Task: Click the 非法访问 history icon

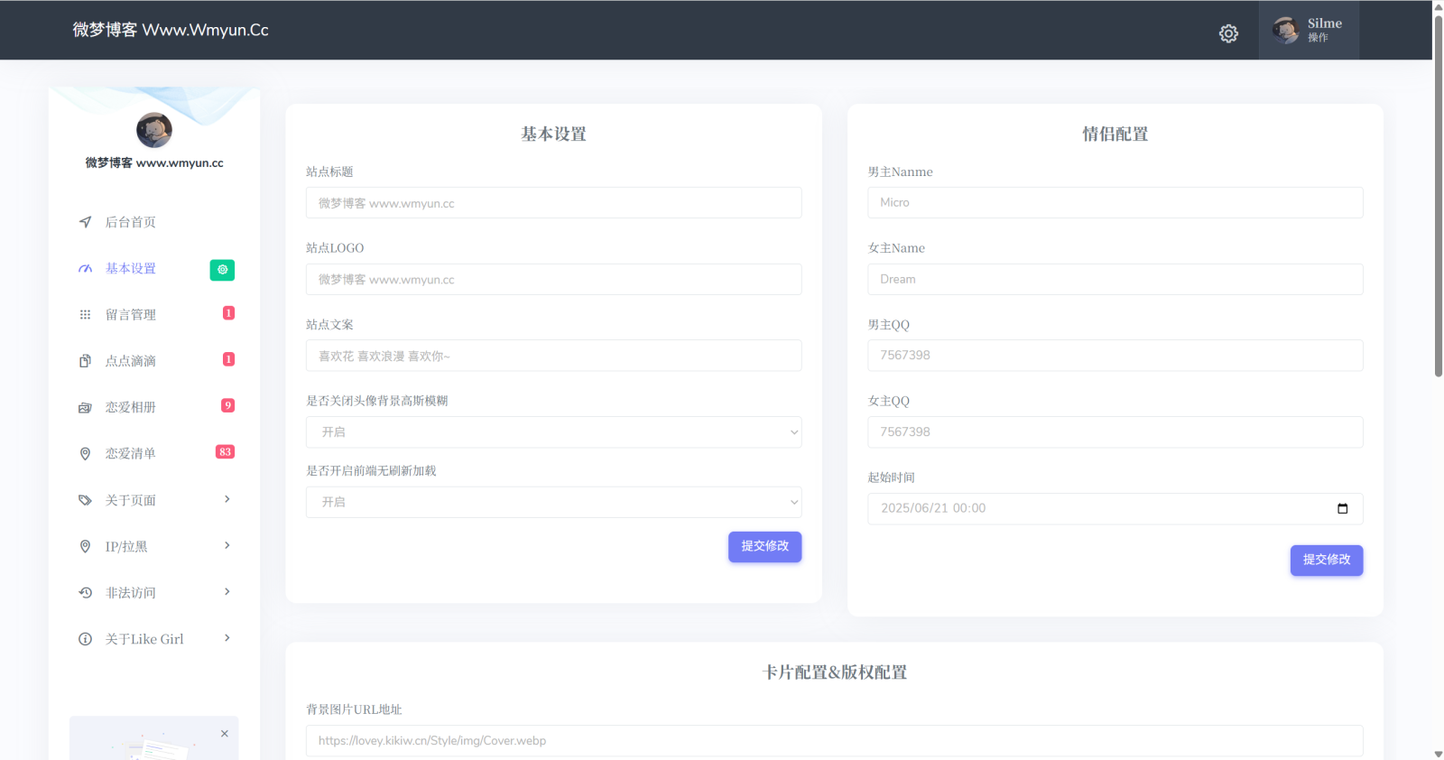Action: 85,593
